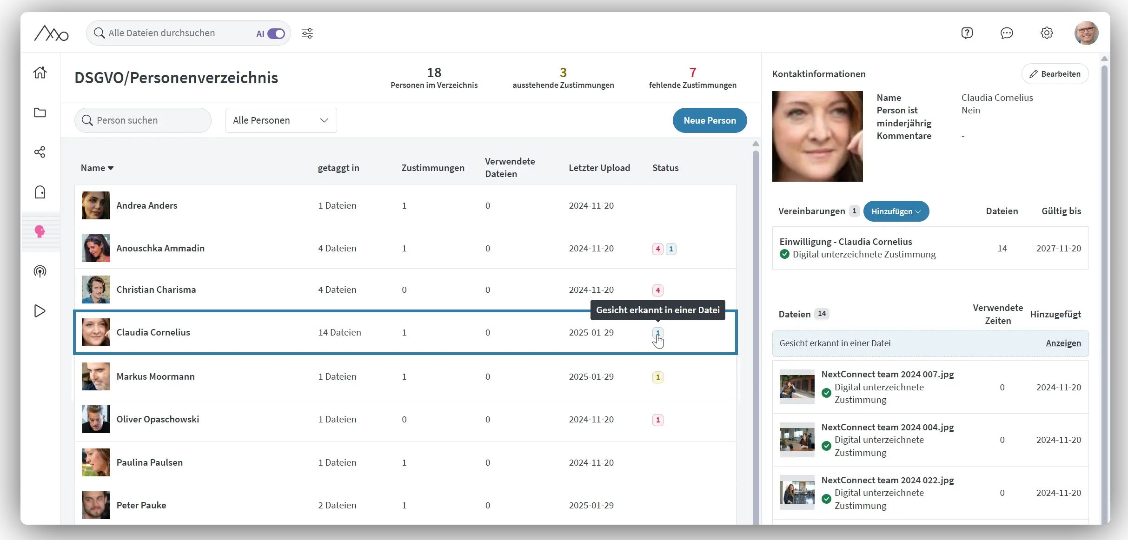
Task: Open file NextConnect team 2024 007.jpg
Action: (930, 387)
